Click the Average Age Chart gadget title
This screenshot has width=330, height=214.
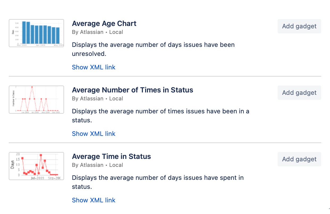pyautogui.click(x=104, y=24)
